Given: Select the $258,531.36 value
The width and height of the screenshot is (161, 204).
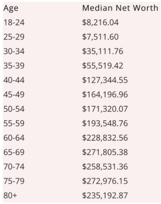Looking at the screenshot, I should click(x=105, y=167).
